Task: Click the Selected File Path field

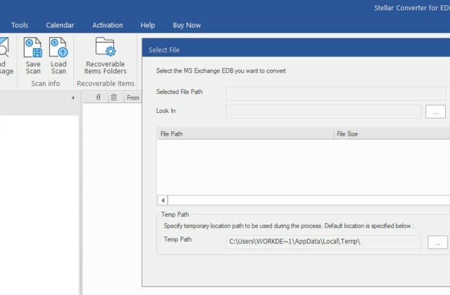Action: (x=335, y=93)
